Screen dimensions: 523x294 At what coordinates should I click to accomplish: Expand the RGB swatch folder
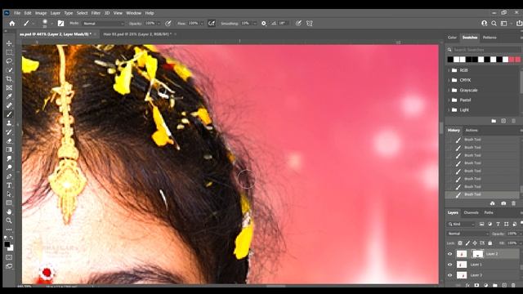coord(449,70)
